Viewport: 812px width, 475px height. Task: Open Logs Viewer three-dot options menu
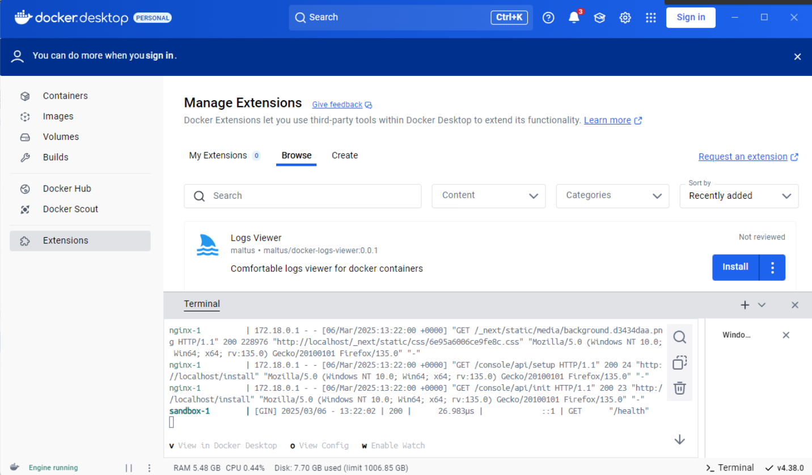772,267
